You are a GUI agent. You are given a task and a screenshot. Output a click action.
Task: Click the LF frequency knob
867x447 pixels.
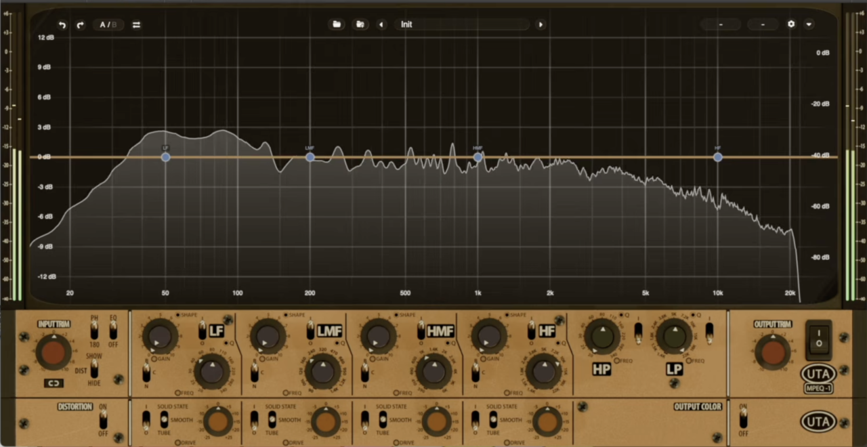click(213, 371)
